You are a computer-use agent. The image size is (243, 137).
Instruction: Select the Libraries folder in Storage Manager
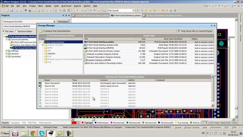(x=52, y=53)
